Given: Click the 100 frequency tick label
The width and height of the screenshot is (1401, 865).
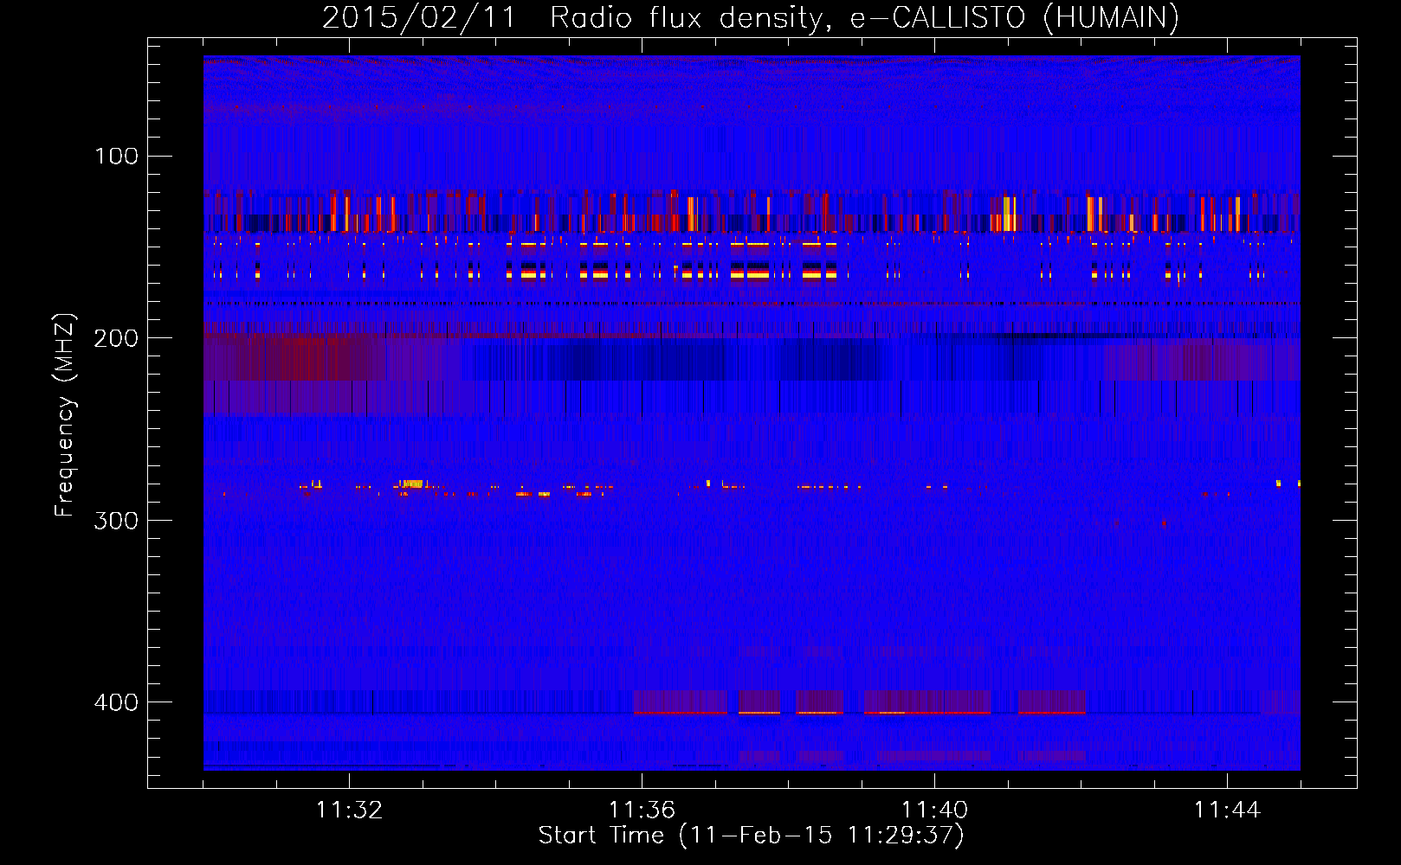Looking at the screenshot, I should [117, 156].
